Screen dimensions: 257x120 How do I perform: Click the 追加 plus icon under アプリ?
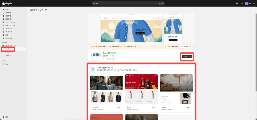coord(3,64)
